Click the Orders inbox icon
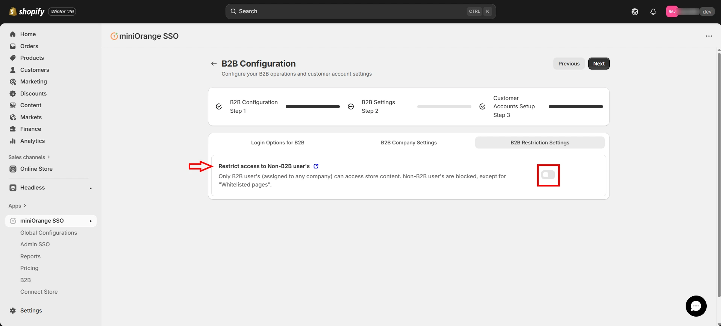 [x=13, y=46]
